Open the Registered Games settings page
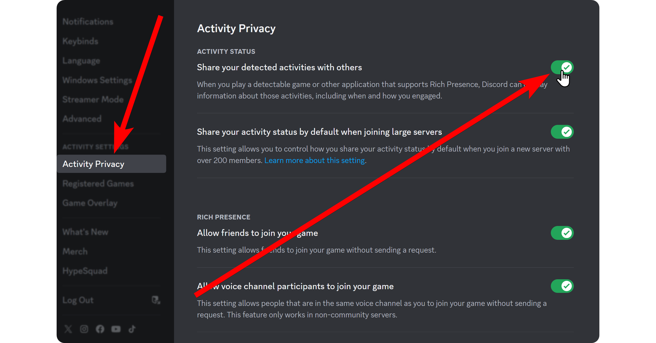Screen dimensions: 656x343 point(98,183)
